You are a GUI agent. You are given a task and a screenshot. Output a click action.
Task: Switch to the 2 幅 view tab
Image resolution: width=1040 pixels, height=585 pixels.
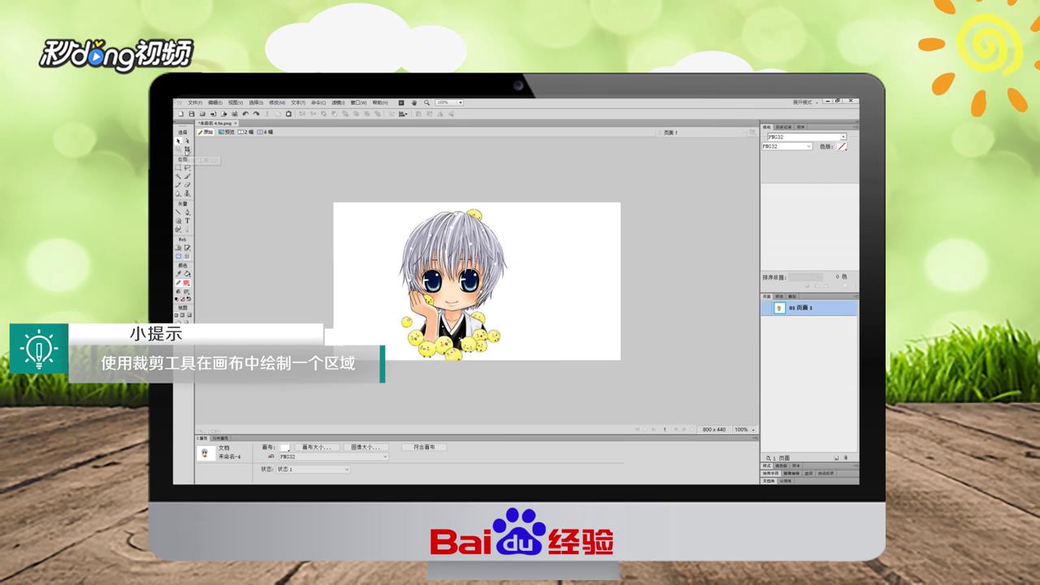(x=245, y=132)
